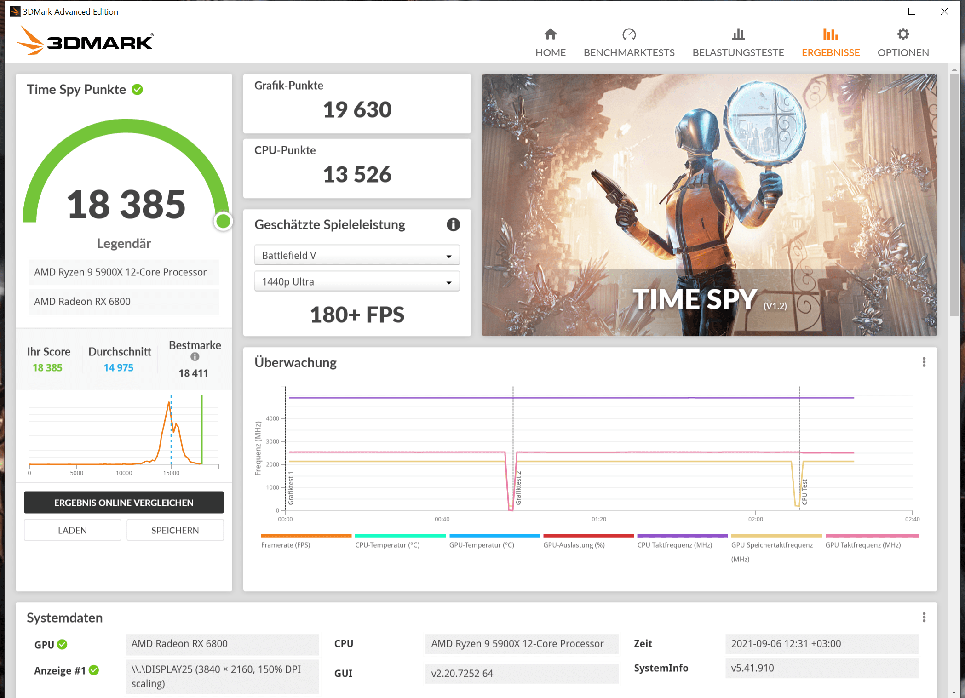Click the Home house icon

pyautogui.click(x=550, y=34)
